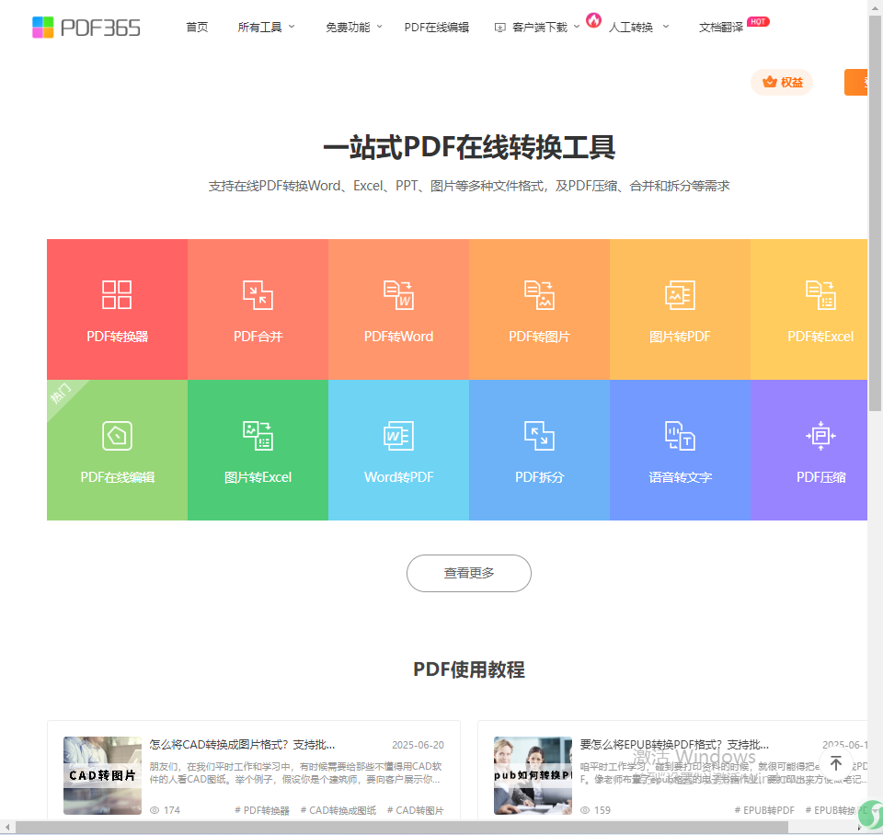Select the PDF压缩 tool icon
Image resolution: width=883 pixels, height=835 pixels.
[x=820, y=436]
